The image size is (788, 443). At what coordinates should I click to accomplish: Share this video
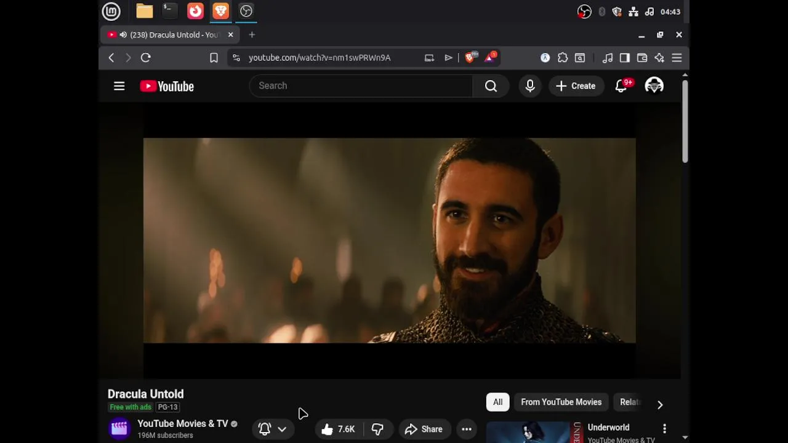coord(424,429)
